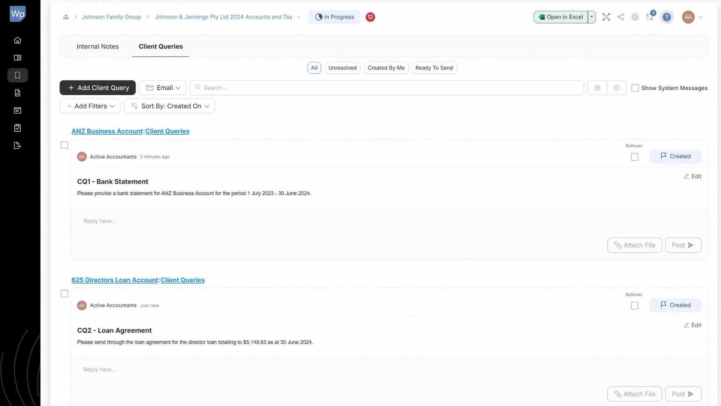Open the share icon in the top bar

[620, 17]
